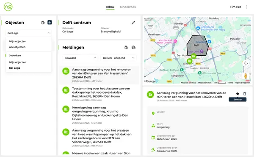Viewport: 254px width, 157px height.
Task: Click the Golfbaan Delfland green pin
Action: pos(182,70)
